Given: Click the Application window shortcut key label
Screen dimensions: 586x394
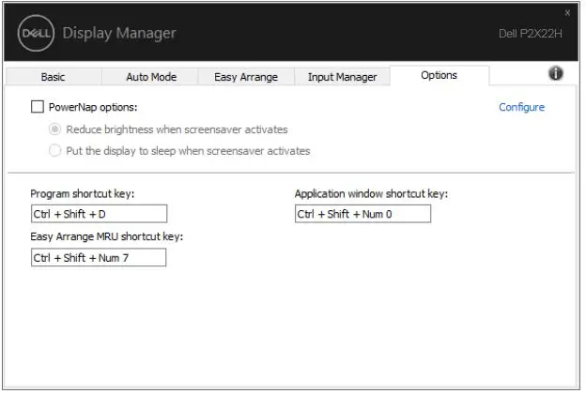Looking at the screenshot, I should pos(371,194).
